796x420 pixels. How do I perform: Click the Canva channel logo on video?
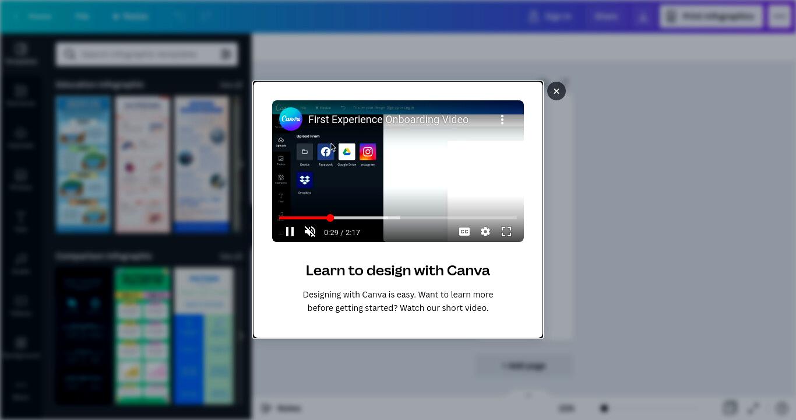pos(290,119)
